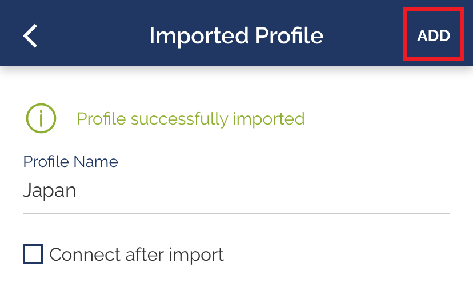Confirm import with the red-outlined ADD
This screenshot has height=295, width=473.
pyautogui.click(x=434, y=35)
